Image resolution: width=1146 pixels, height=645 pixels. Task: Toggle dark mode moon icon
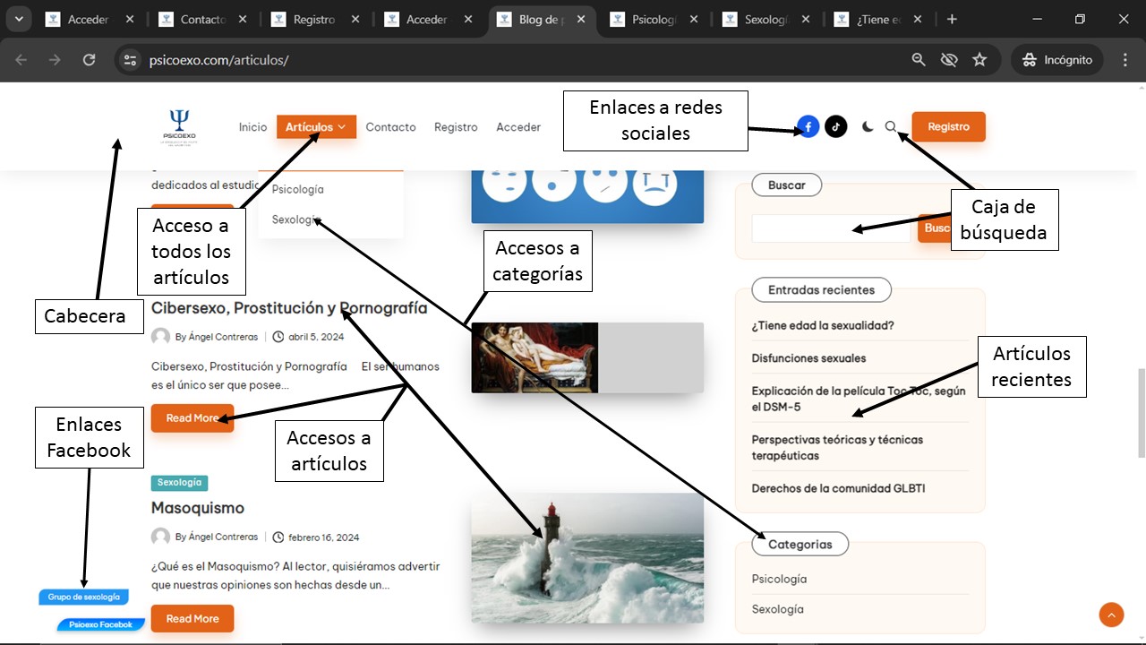(x=868, y=127)
